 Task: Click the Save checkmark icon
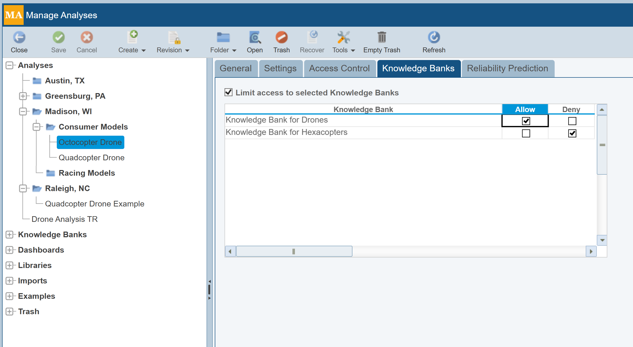click(59, 37)
